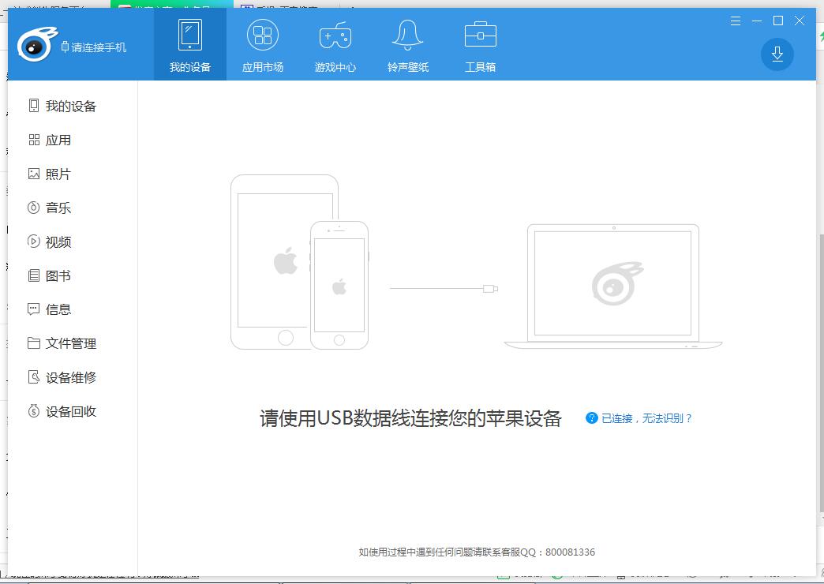Click the rabbit eye app logo
This screenshot has width=824, height=584.
point(36,46)
